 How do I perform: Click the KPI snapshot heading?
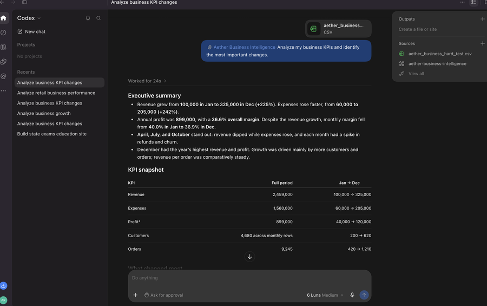(146, 170)
